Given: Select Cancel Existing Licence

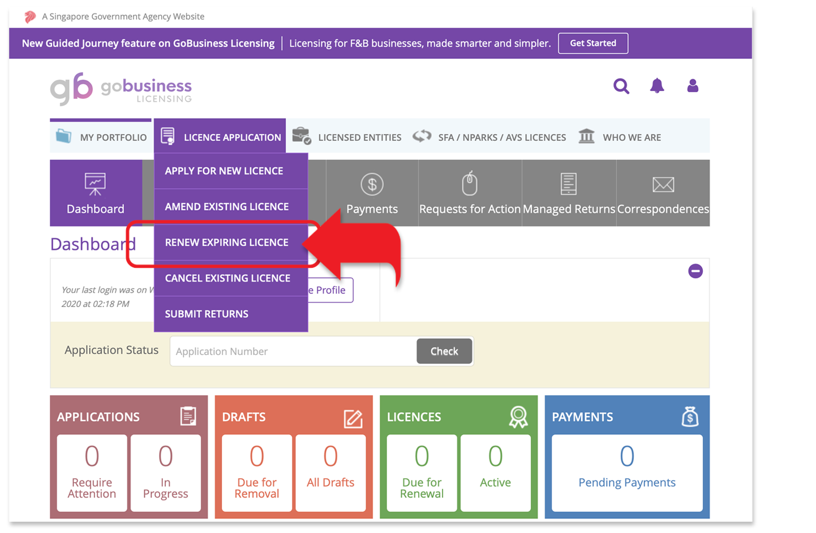Looking at the screenshot, I should pos(231,278).
